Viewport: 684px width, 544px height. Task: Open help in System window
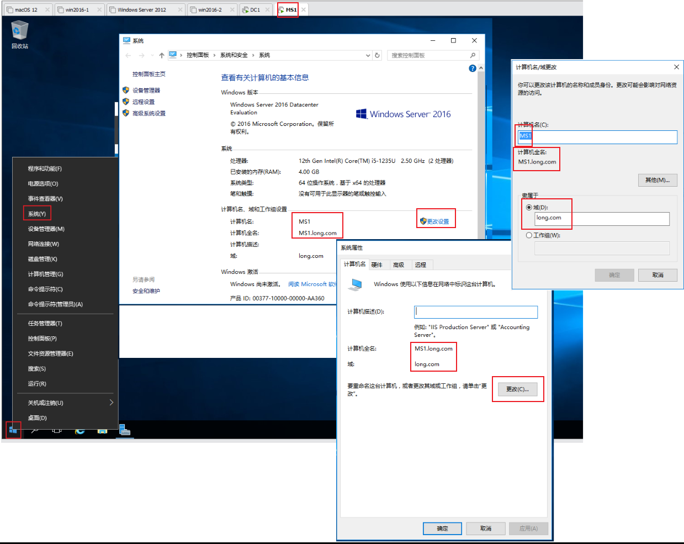tap(472, 68)
